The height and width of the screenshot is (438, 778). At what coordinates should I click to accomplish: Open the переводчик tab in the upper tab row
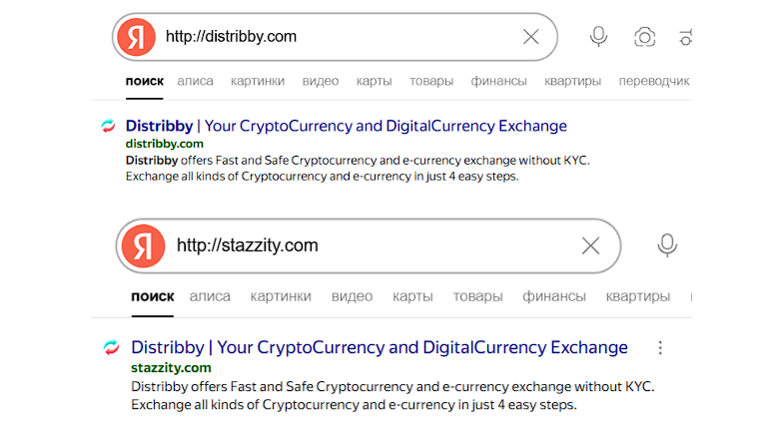click(654, 81)
